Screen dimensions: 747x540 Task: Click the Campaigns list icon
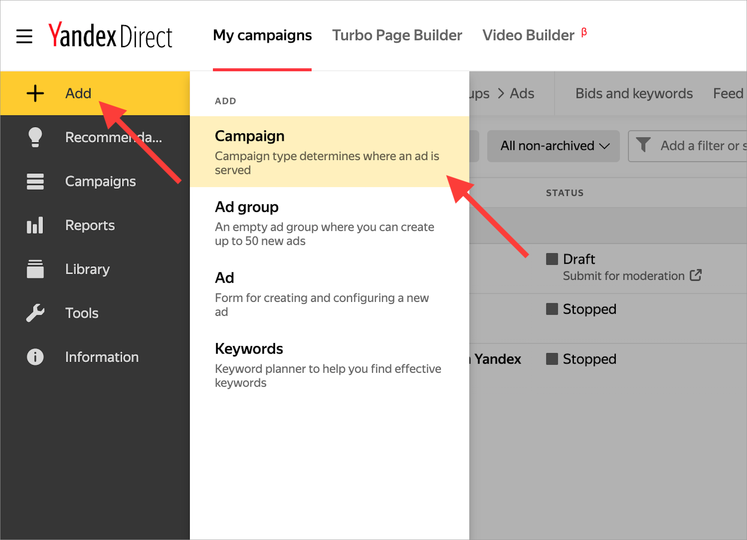(35, 182)
